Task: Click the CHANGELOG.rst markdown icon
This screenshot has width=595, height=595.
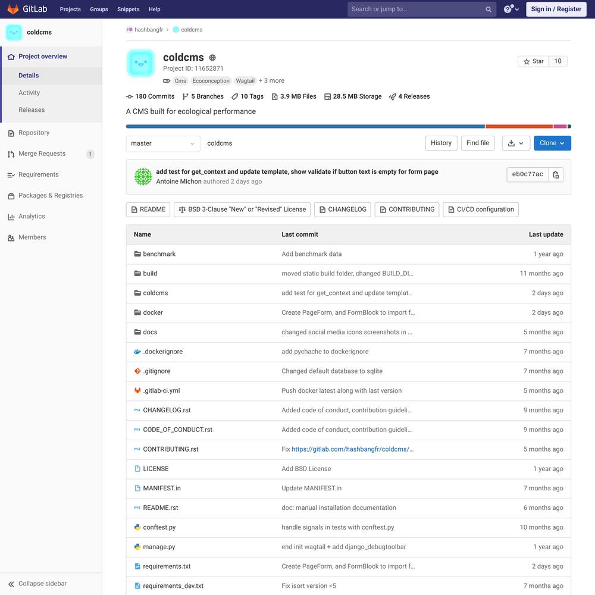Action: (x=137, y=410)
